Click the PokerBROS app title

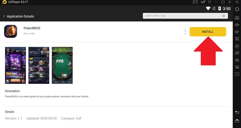(32, 28)
